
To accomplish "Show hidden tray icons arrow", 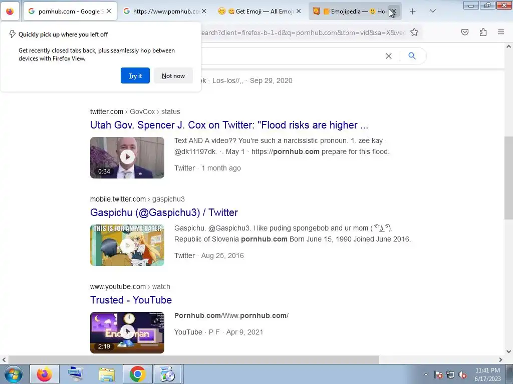I will point(426,374).
